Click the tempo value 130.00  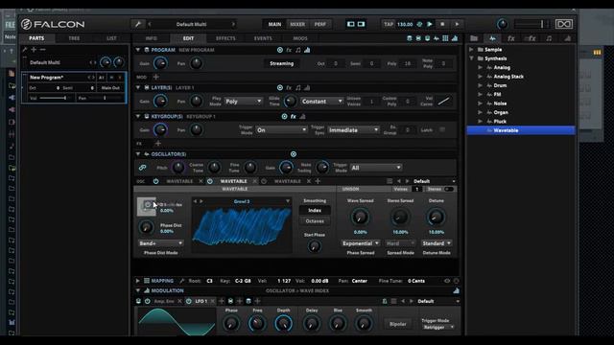pos(405,24)
